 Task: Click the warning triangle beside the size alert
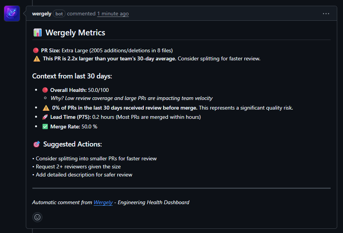tap(37, 58)
